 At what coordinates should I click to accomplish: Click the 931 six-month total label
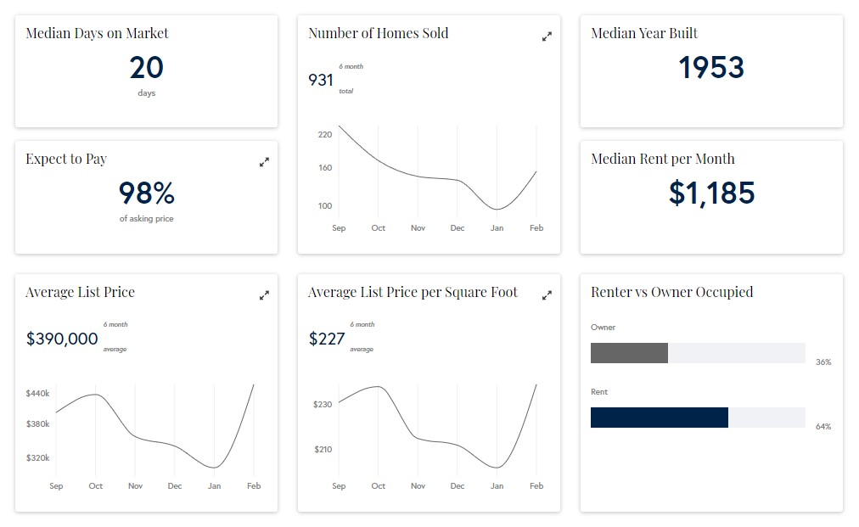(319, 80)
